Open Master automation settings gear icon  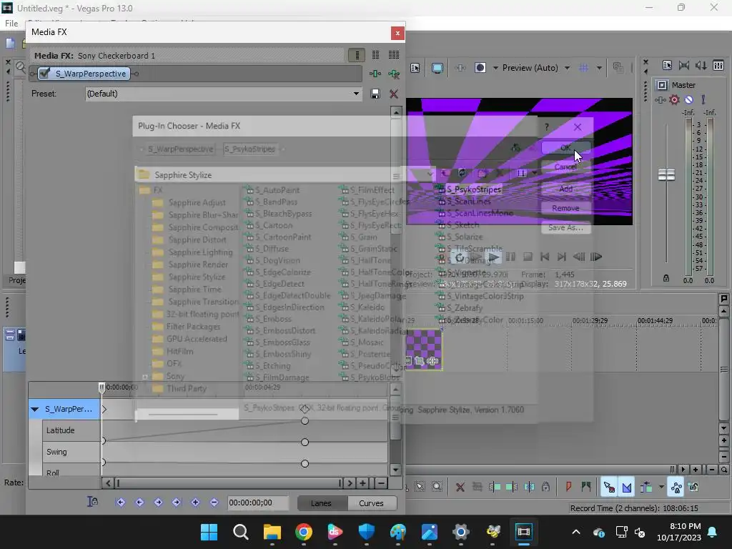click(x=674, y=100)
